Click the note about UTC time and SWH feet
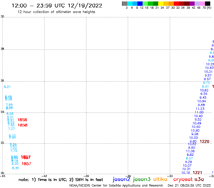Viewport: 214px width, 188px height. point(61,180)
